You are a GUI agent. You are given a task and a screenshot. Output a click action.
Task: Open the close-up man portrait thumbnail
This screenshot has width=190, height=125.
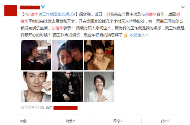(36, 87)
